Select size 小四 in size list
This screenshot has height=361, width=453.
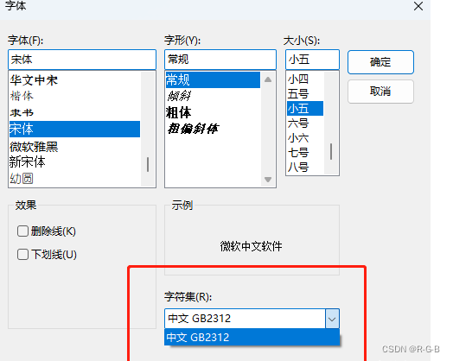pos(305,79)
